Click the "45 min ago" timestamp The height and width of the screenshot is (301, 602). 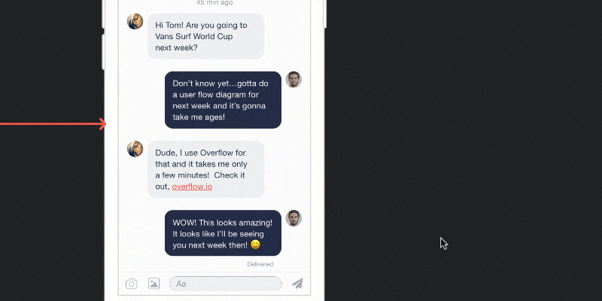coord(214,3)
